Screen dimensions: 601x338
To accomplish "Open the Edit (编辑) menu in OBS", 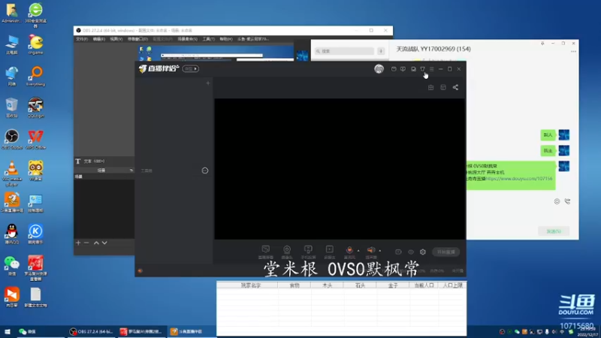I will (99, 39).
